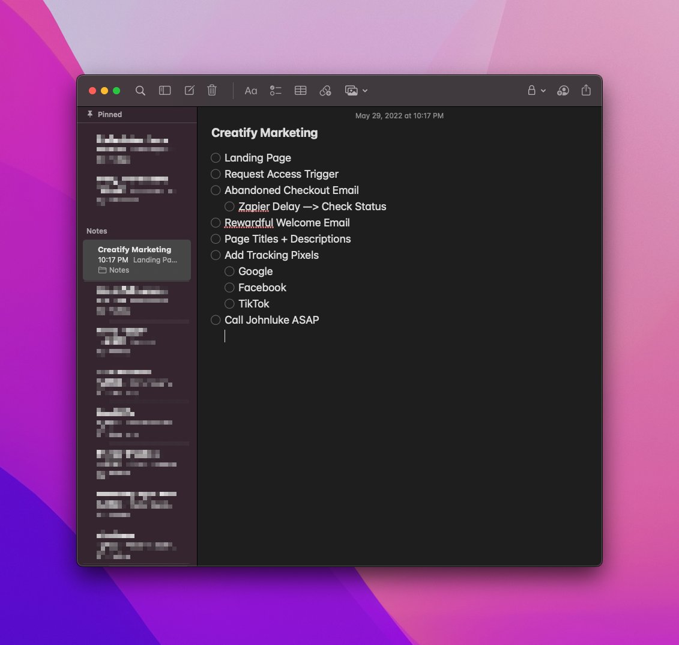
Task: Check off Rewardful Welcome Email
Action: pyautogui.click(x=216, y=223)
